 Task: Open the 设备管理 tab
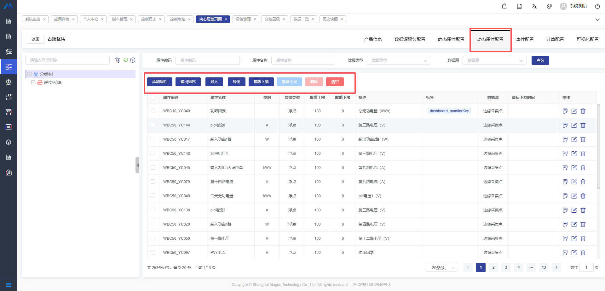(x=243, y=19)
